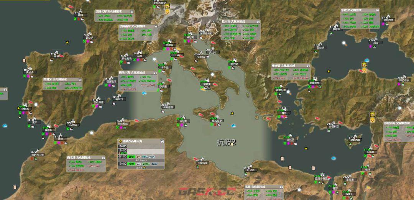Select the 敖德萨 city label

pos(336,30)
